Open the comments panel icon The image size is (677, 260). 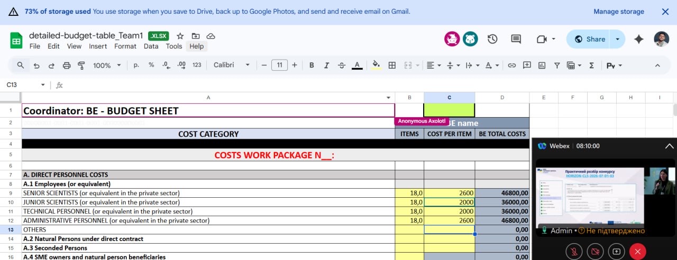[x=516, y=39]
